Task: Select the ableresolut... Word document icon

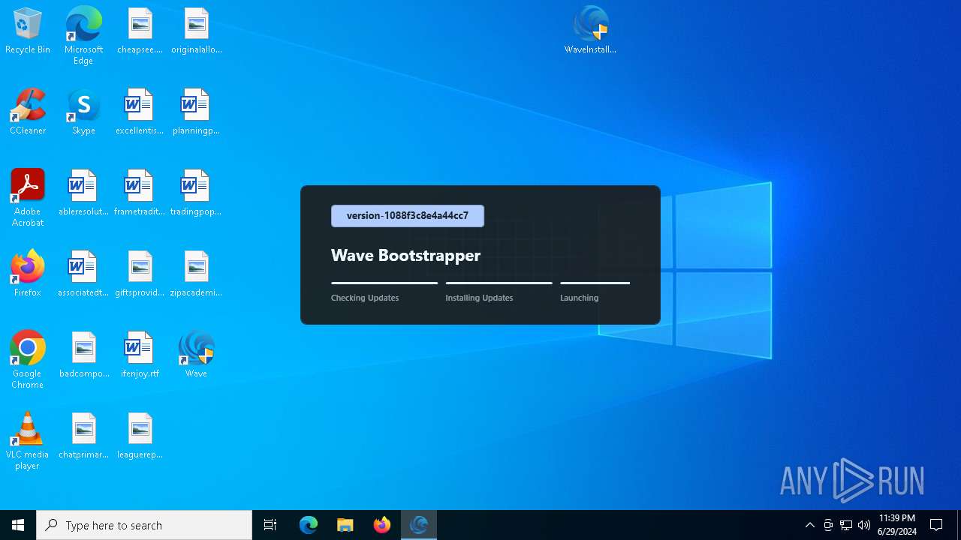Action: point(83,193)
